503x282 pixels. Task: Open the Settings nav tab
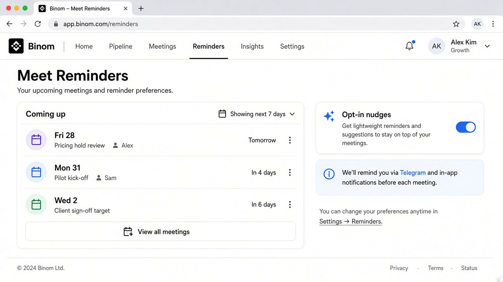coord(292,46)
